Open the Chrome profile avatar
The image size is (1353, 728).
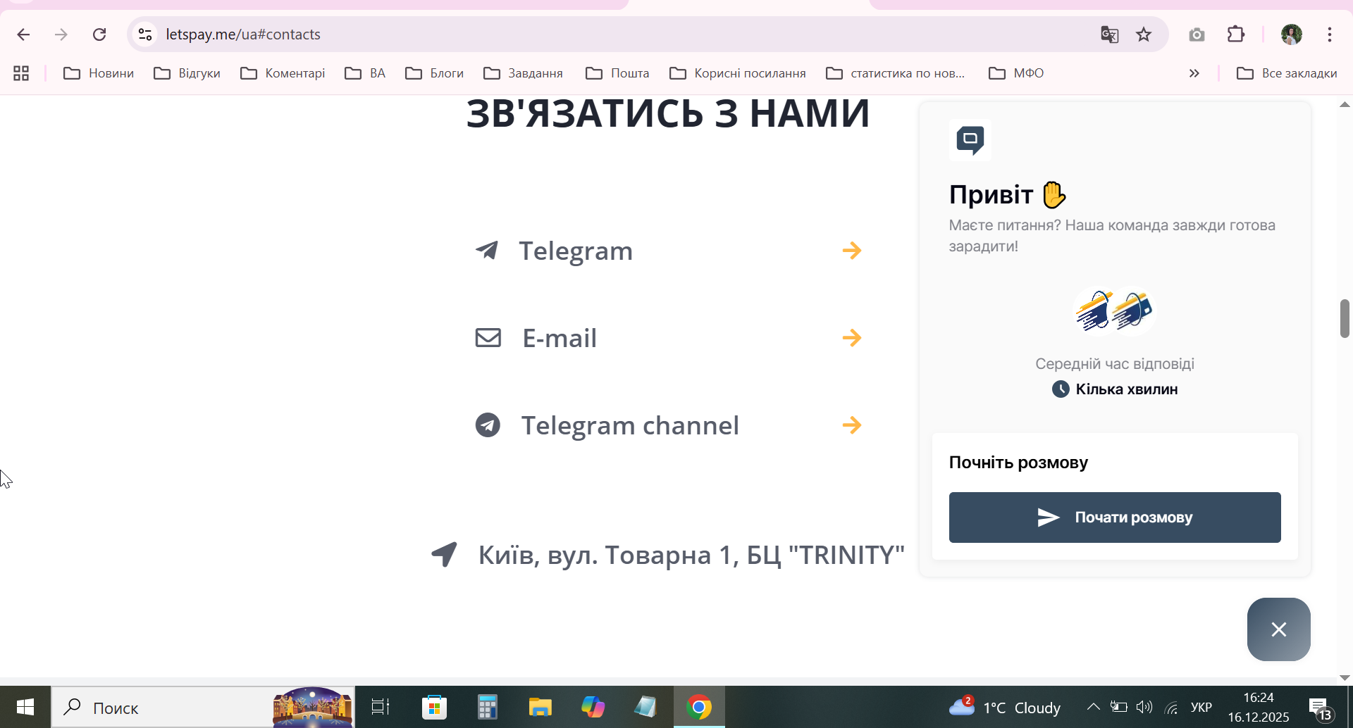1291,34
